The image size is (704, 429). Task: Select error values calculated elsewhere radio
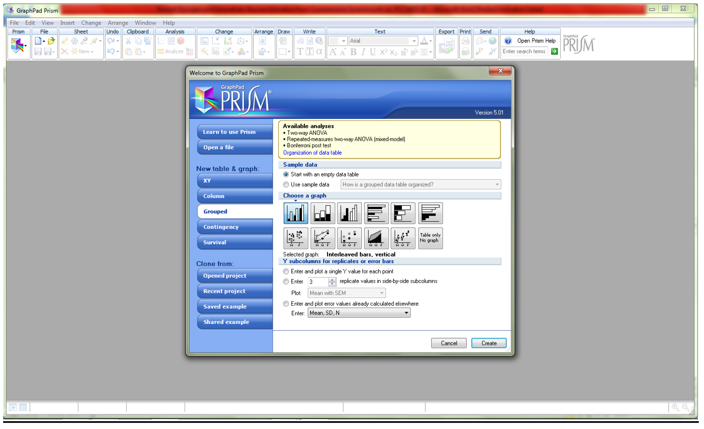coord(286,304)
